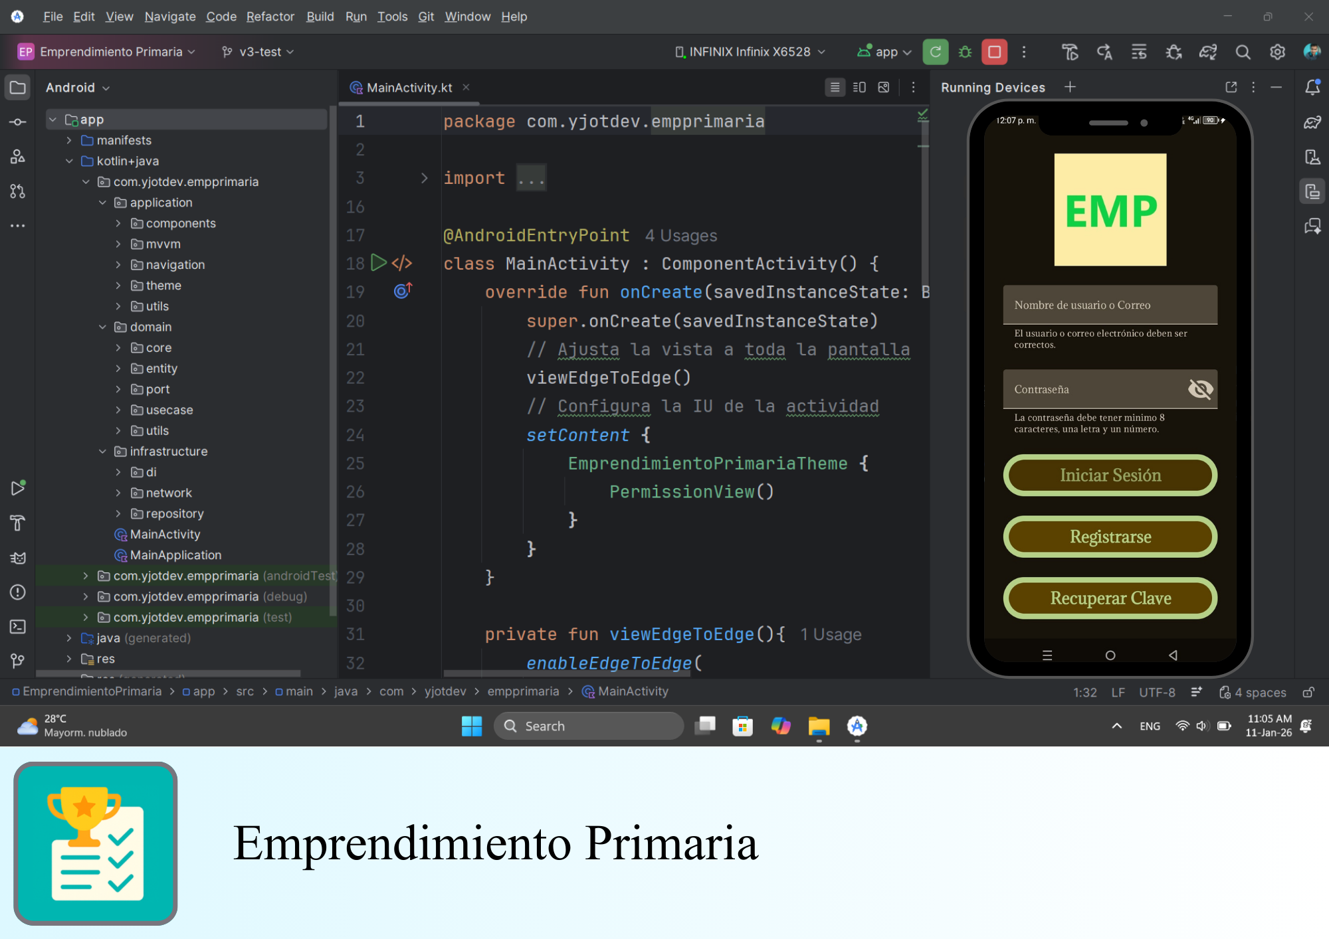Toggle password visibility eye on the phone screen

click(x=1200, y=389)
